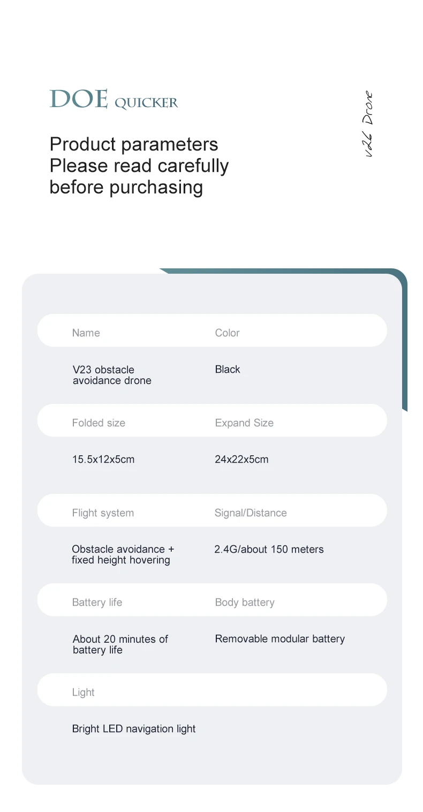Select the 24x22x5cm expanded dimension
Image resolution: width=423 pixels, height=812 pixels.
click(x=241, y=459)
